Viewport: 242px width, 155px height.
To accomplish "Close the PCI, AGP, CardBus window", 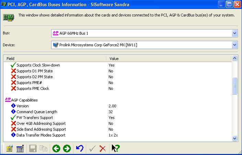I will 237,4.
